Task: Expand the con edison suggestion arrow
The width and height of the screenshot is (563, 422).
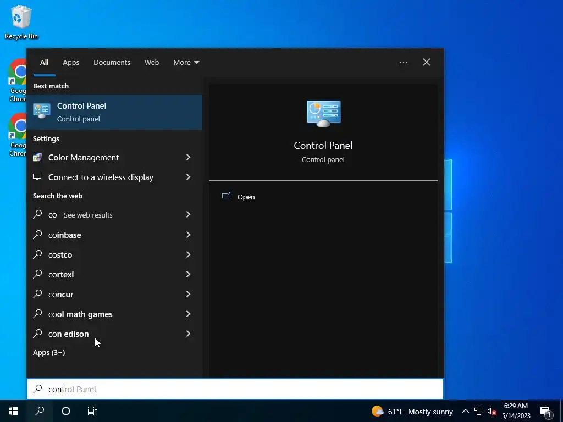Action: tap(188, 333)
